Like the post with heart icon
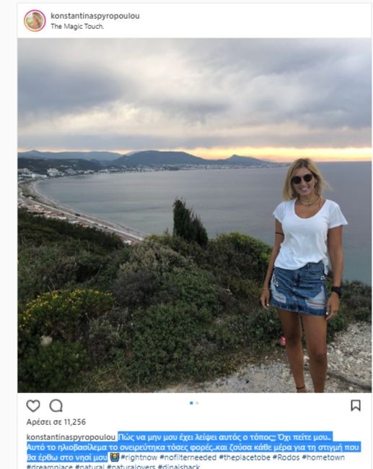373x469 pixels. tap(33, 405)
